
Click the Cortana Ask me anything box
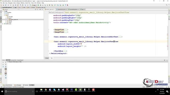pos(19,92)
